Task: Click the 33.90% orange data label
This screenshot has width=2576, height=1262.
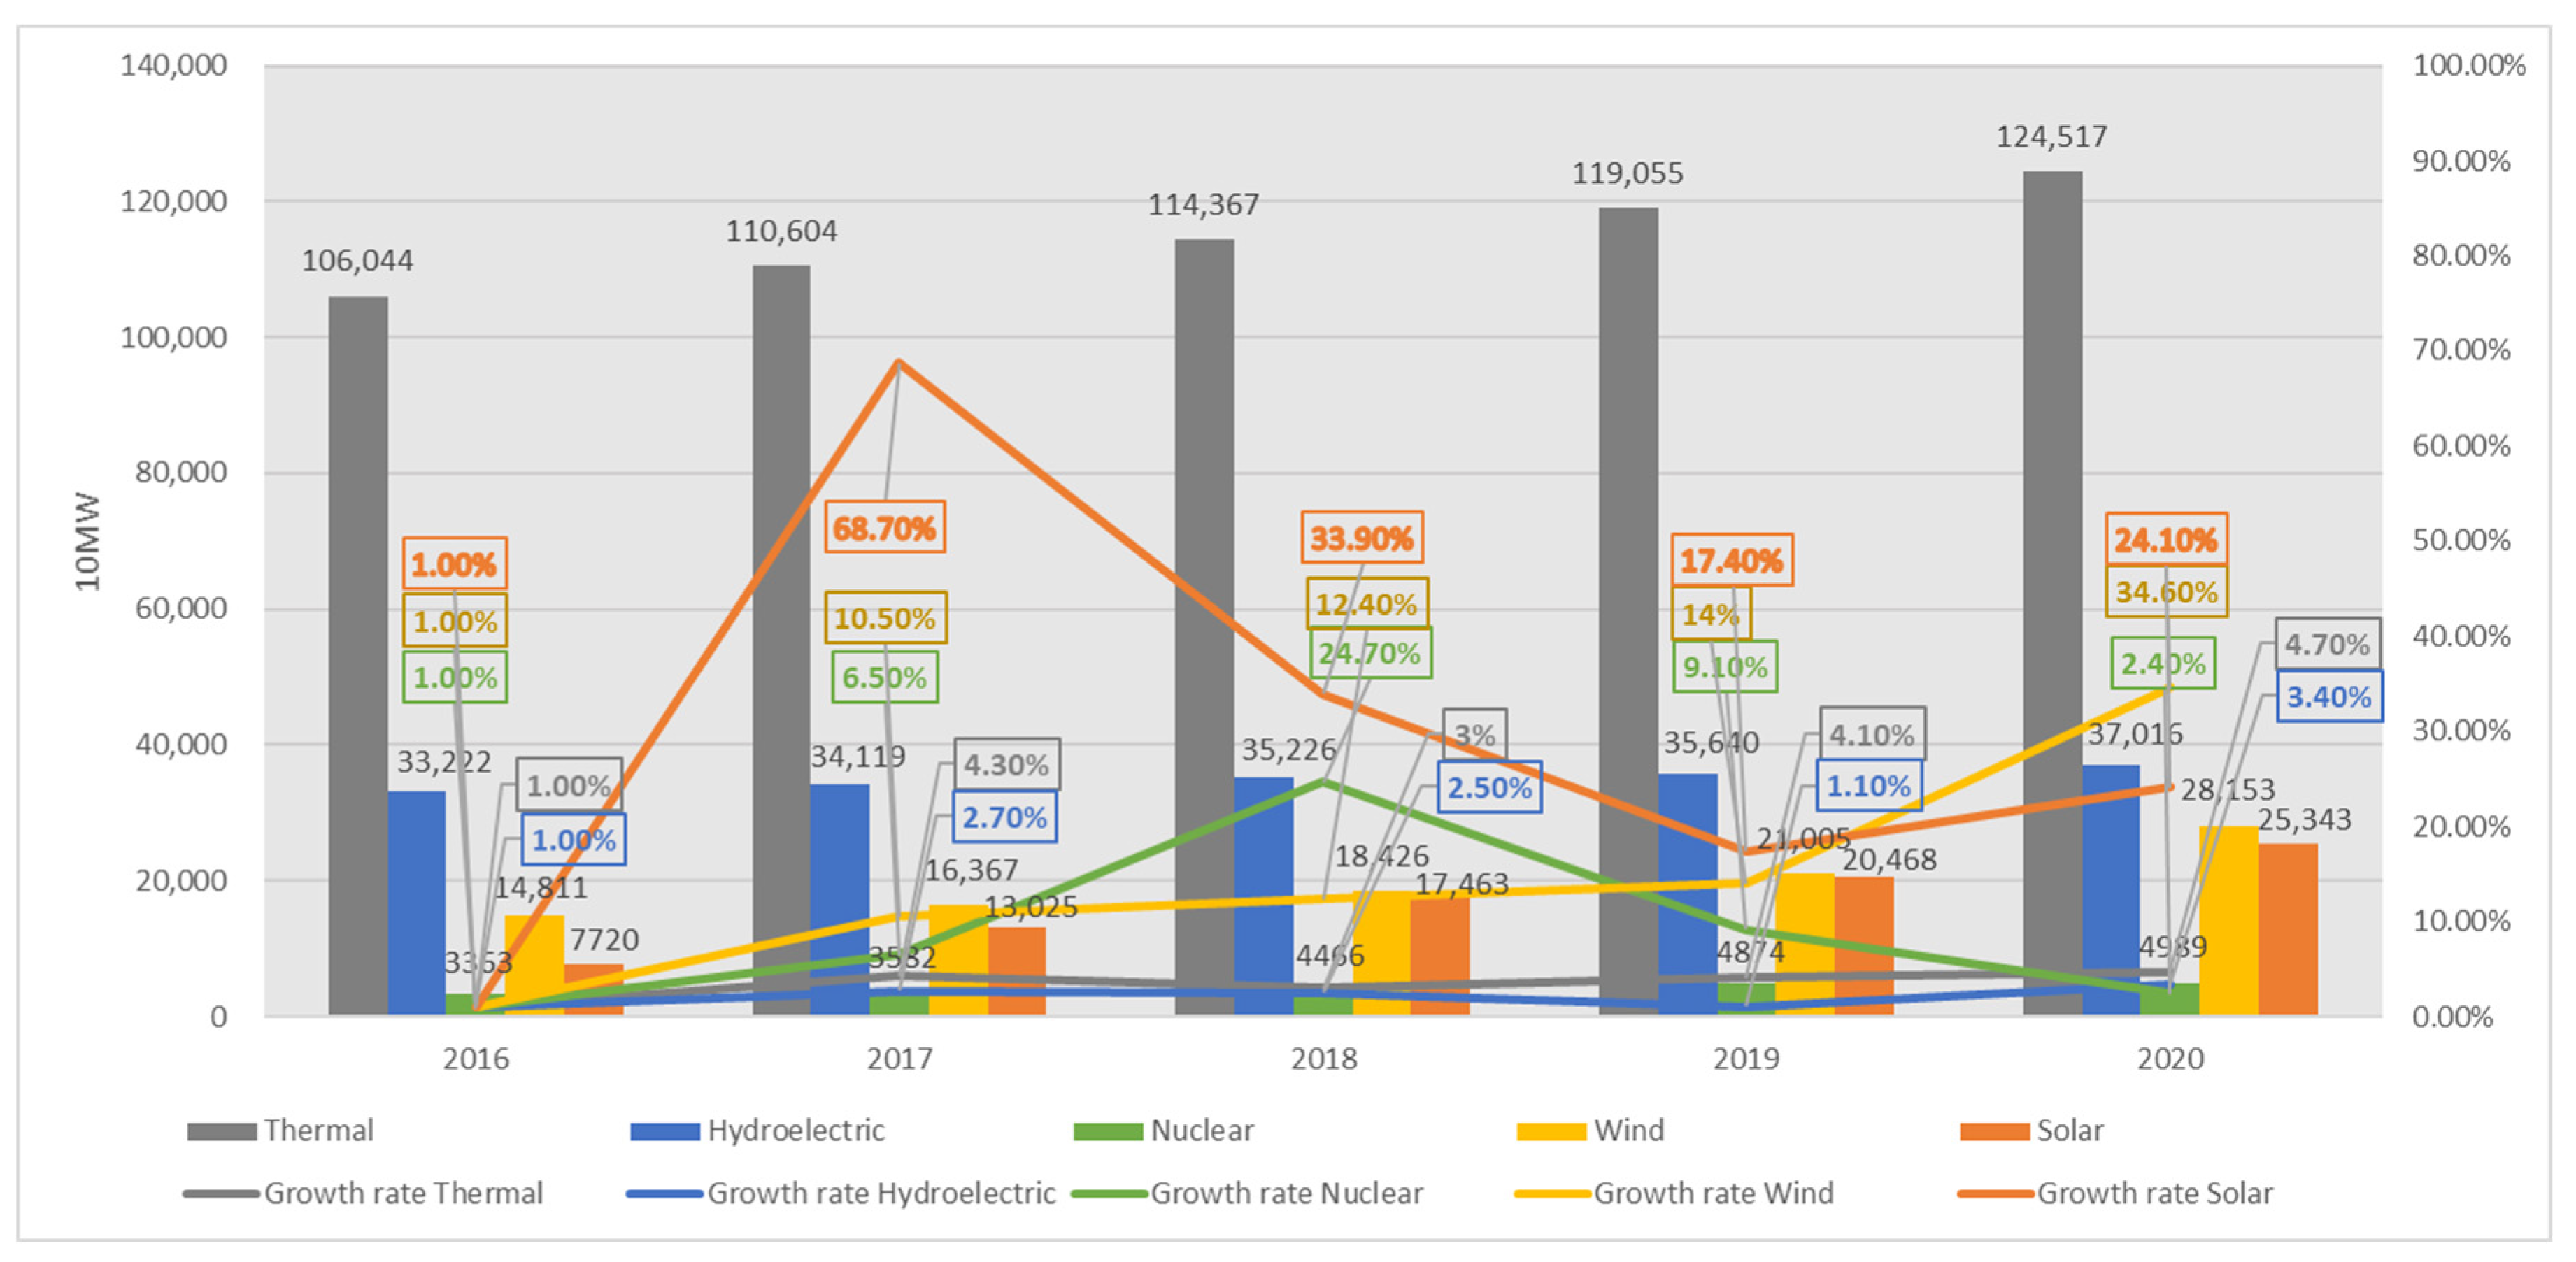Action: [x=1361, y=539]
